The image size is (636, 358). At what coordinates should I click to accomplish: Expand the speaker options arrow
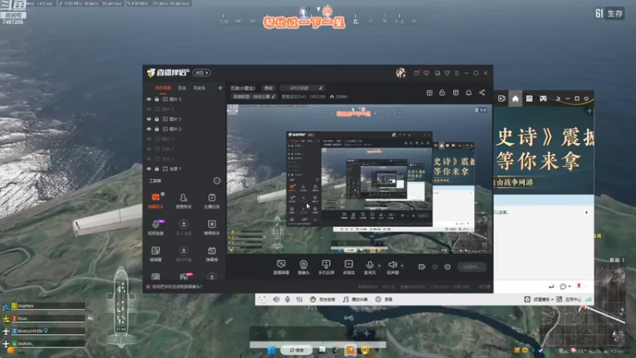click(x=401, y=266)
